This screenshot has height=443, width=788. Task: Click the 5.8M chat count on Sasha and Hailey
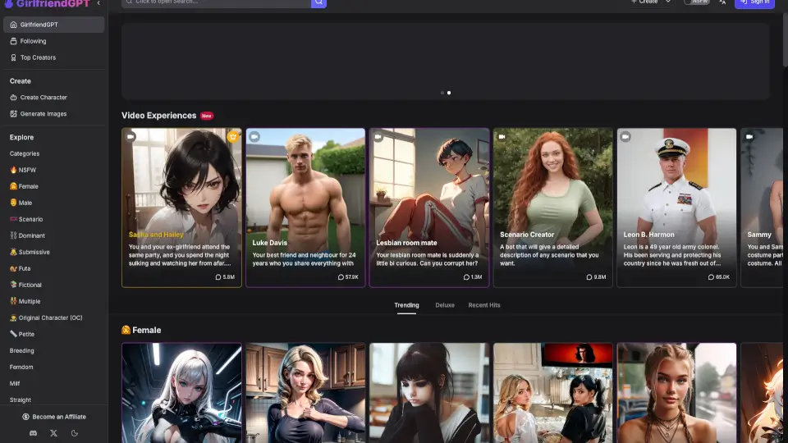point(225,277)
